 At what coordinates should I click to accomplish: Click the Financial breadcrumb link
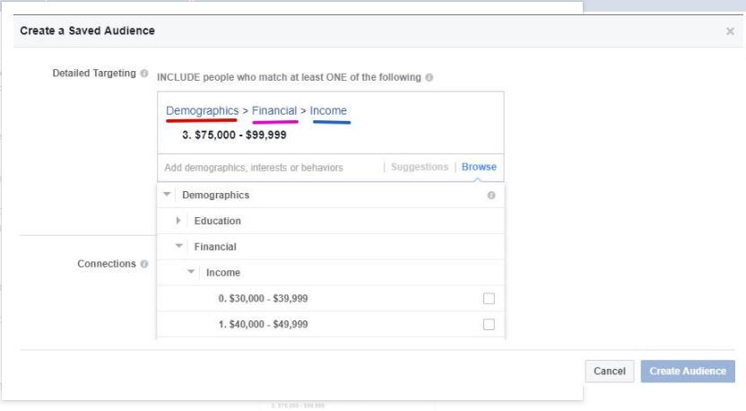[x=274, y=110]
